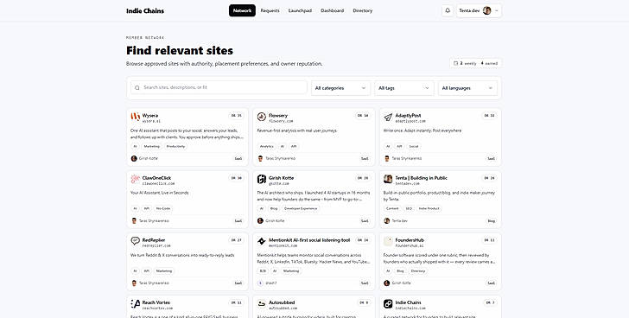Open the Wysera site title

coord(150,116)
